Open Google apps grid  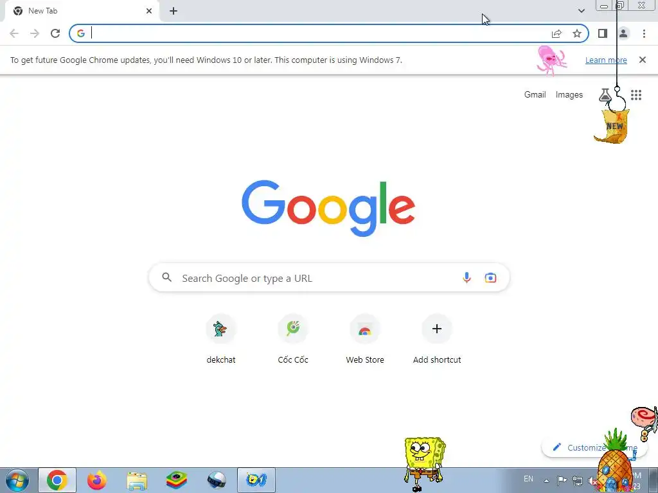636,95
